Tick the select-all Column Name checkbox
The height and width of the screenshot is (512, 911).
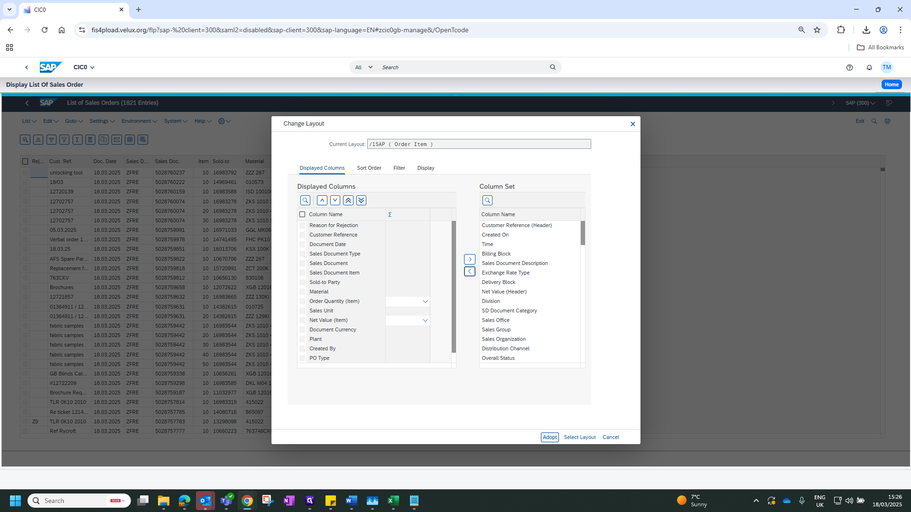[302, 214]
